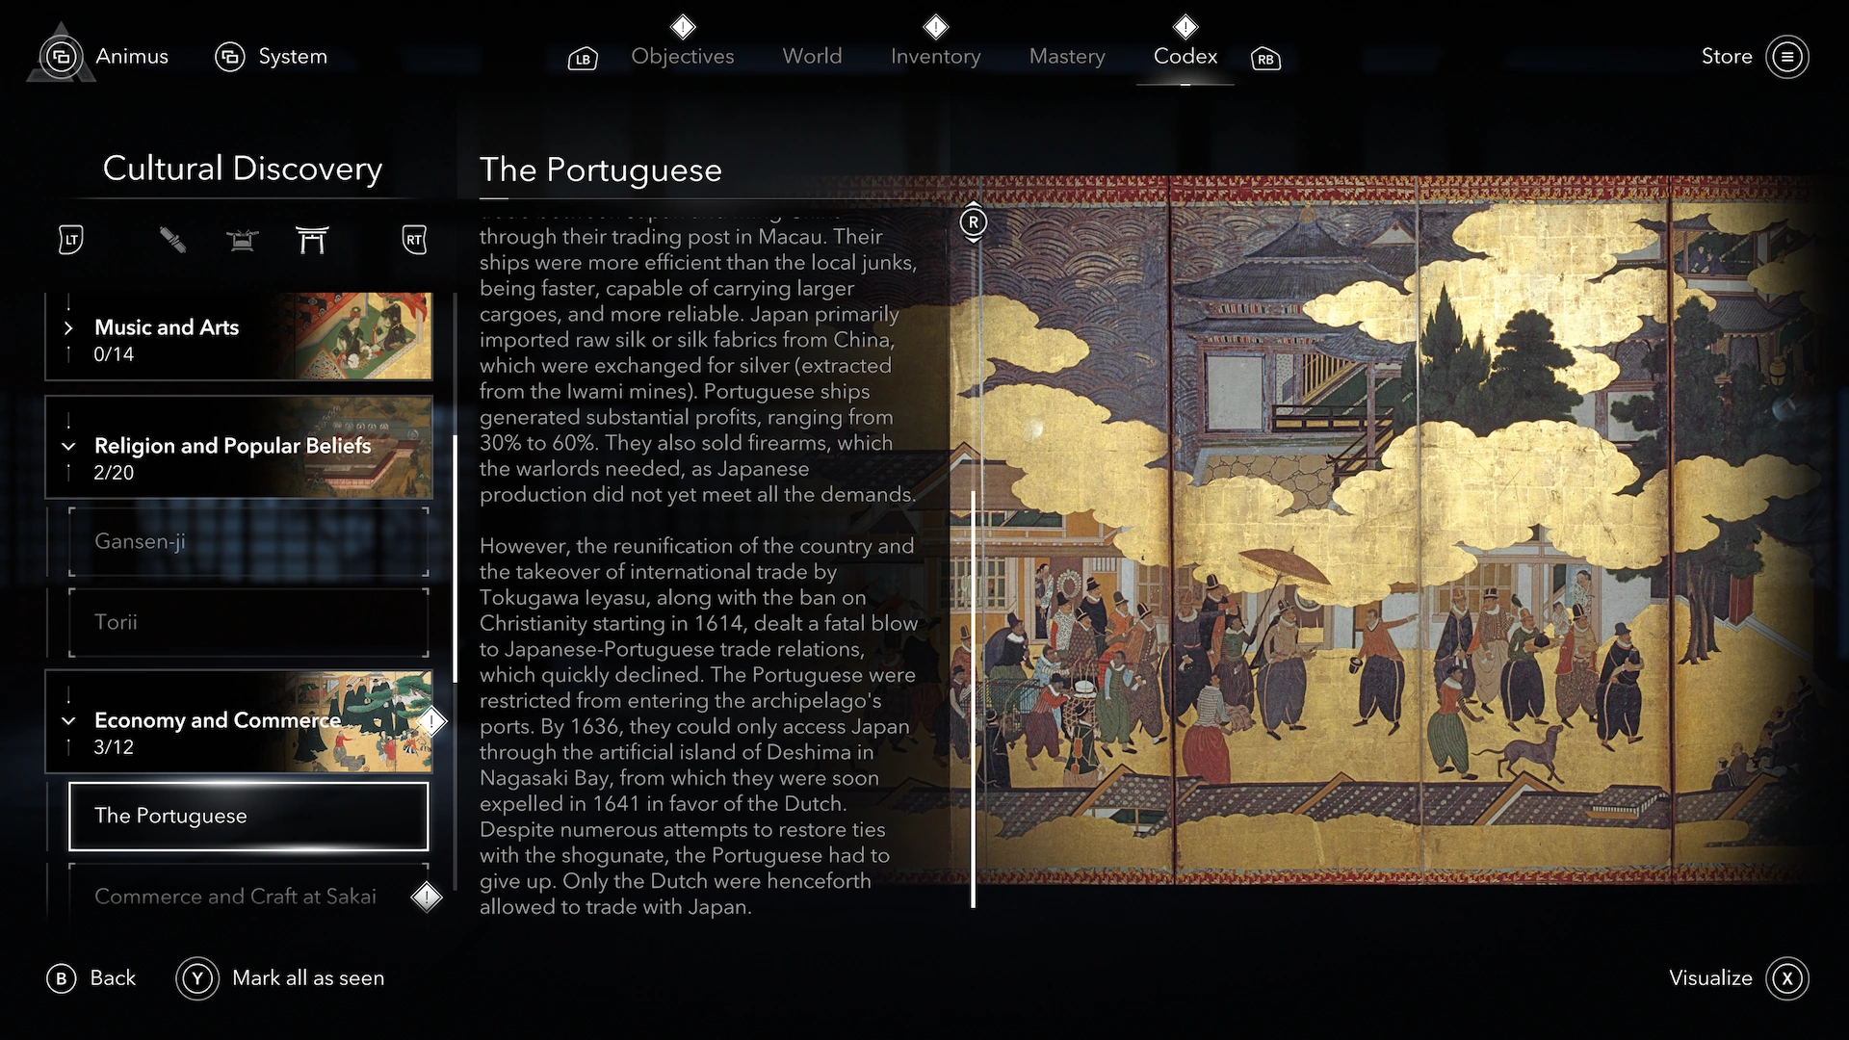Click the LT previous category icon
Screen dimensions: 1849x1040
point(70,240)
